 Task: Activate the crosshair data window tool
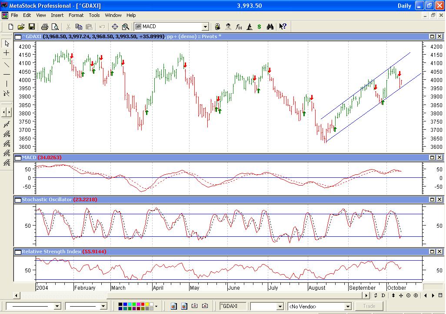point(115,27)
